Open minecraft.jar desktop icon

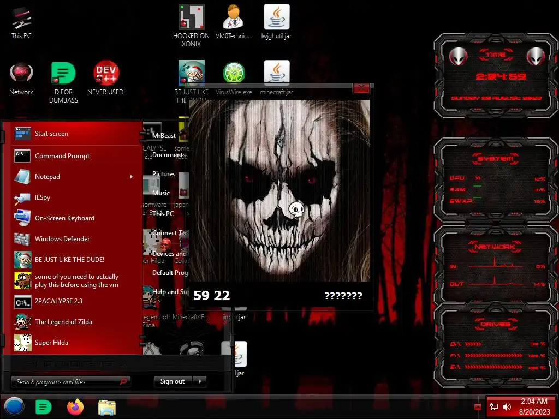tap(276, 79)
